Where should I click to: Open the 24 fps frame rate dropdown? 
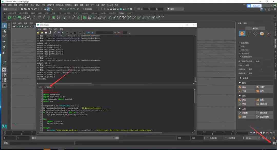coord(253,138)
